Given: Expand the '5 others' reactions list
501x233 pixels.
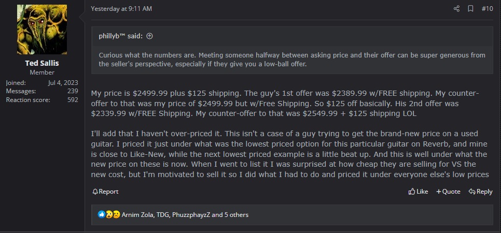Looking at the screenshot, I should click(236, 214).
